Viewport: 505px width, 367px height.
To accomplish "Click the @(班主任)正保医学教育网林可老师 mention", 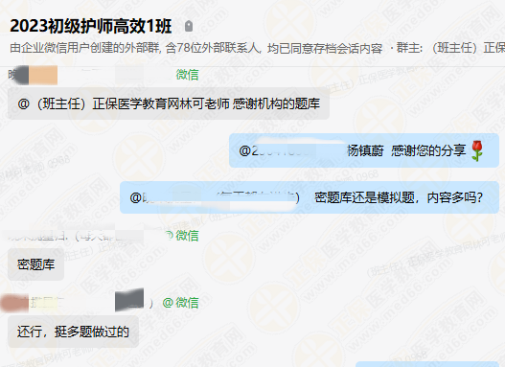I will click(x=124, y=104).
